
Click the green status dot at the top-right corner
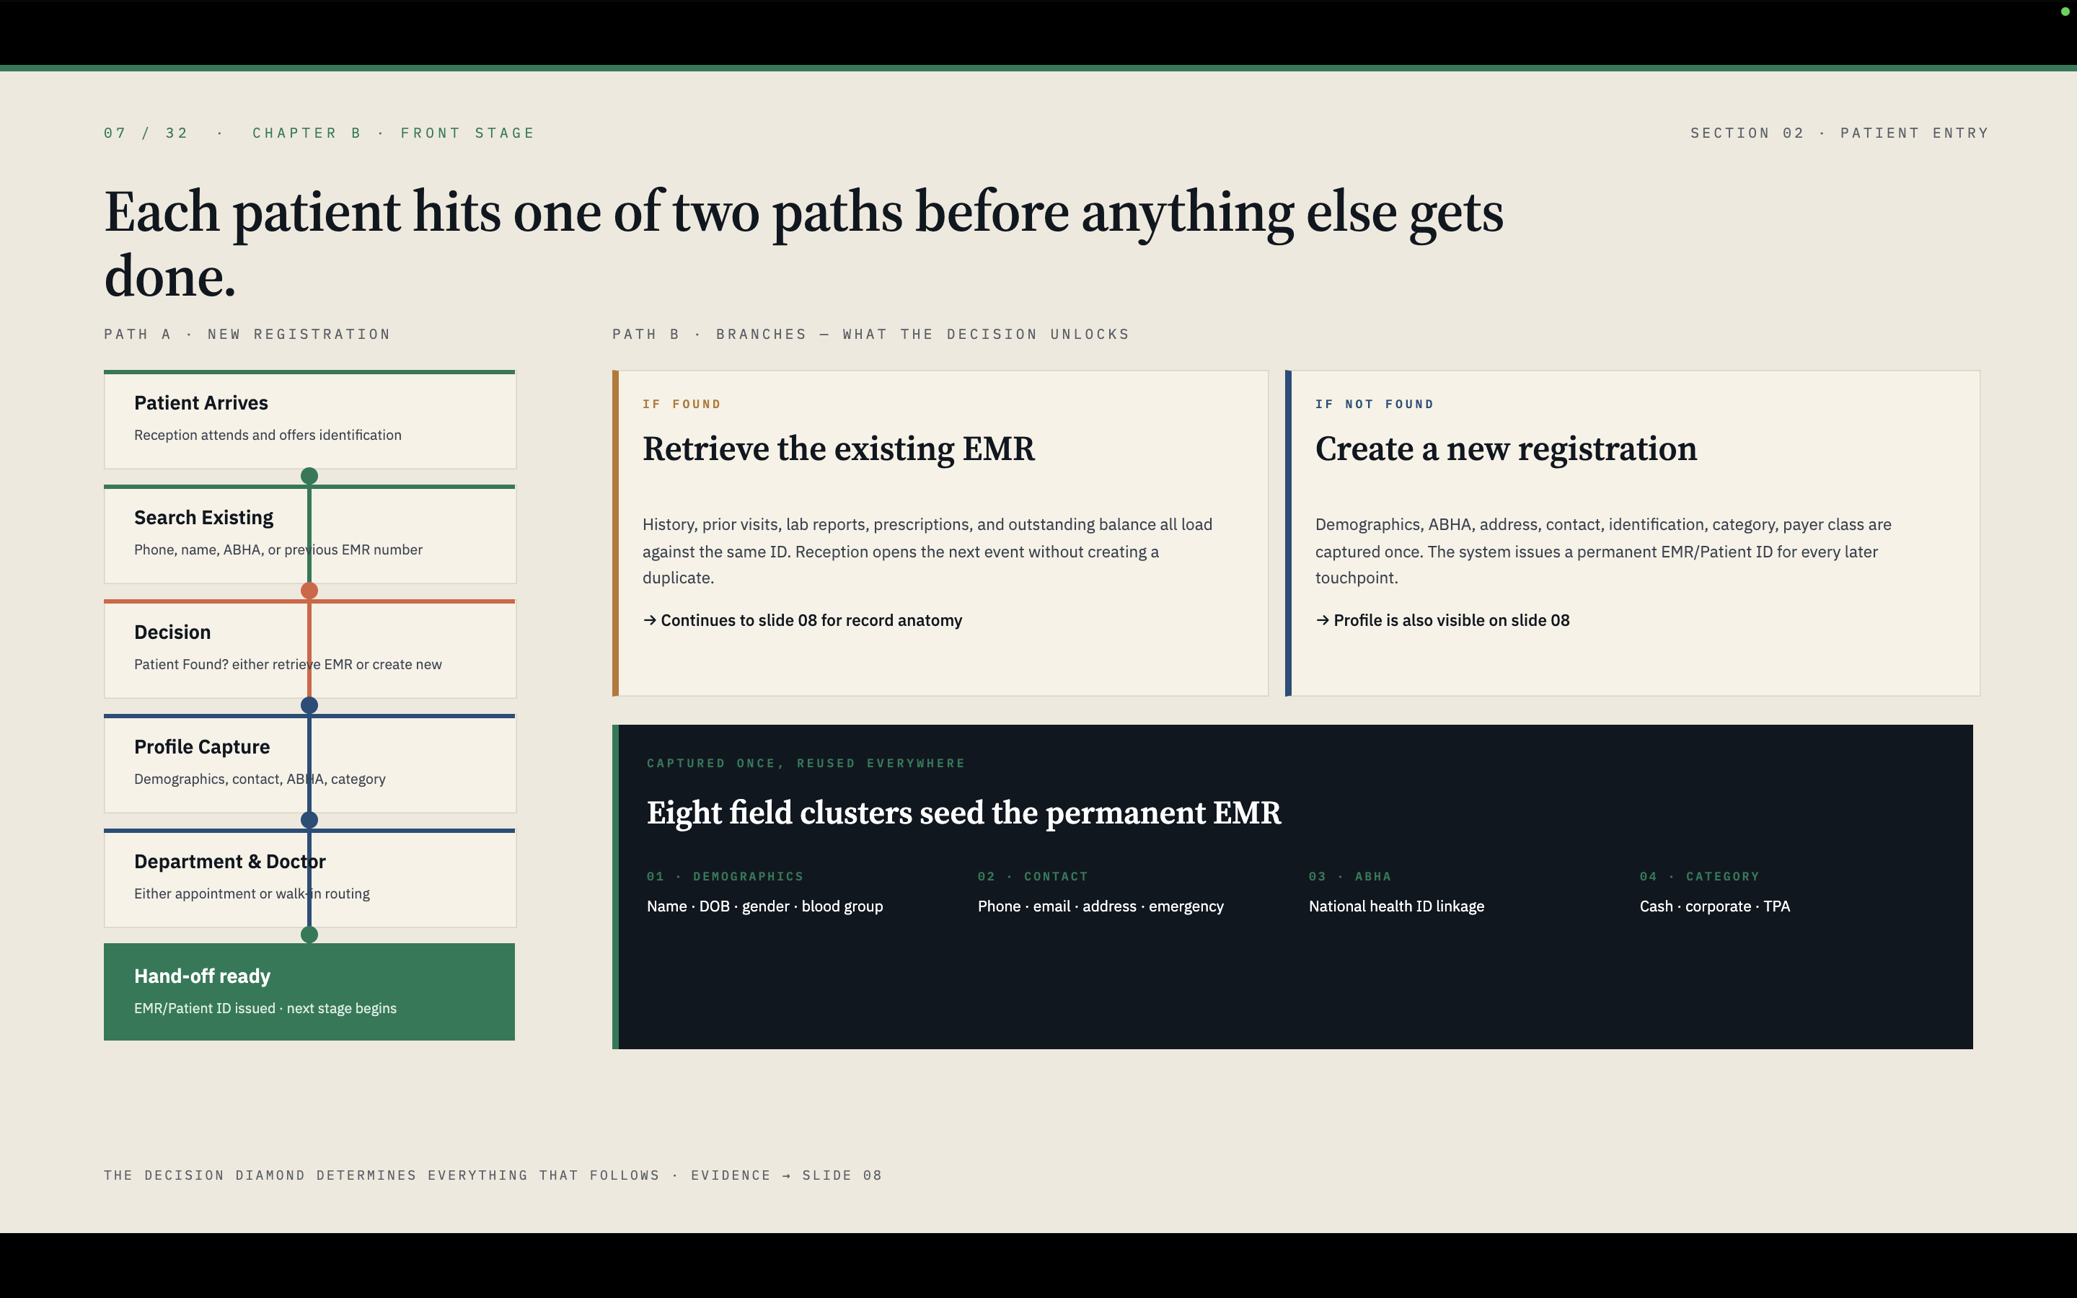[x=2064, y=11]
